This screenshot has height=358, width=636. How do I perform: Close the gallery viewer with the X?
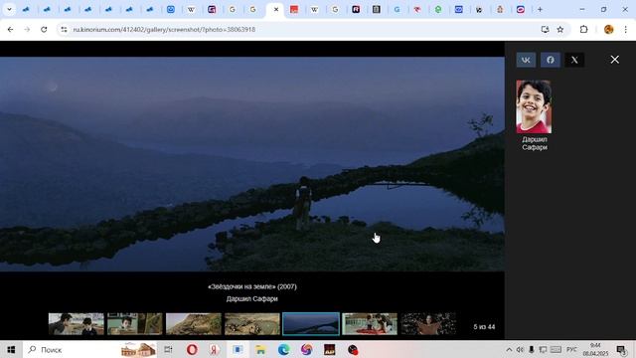pos(615,60)
